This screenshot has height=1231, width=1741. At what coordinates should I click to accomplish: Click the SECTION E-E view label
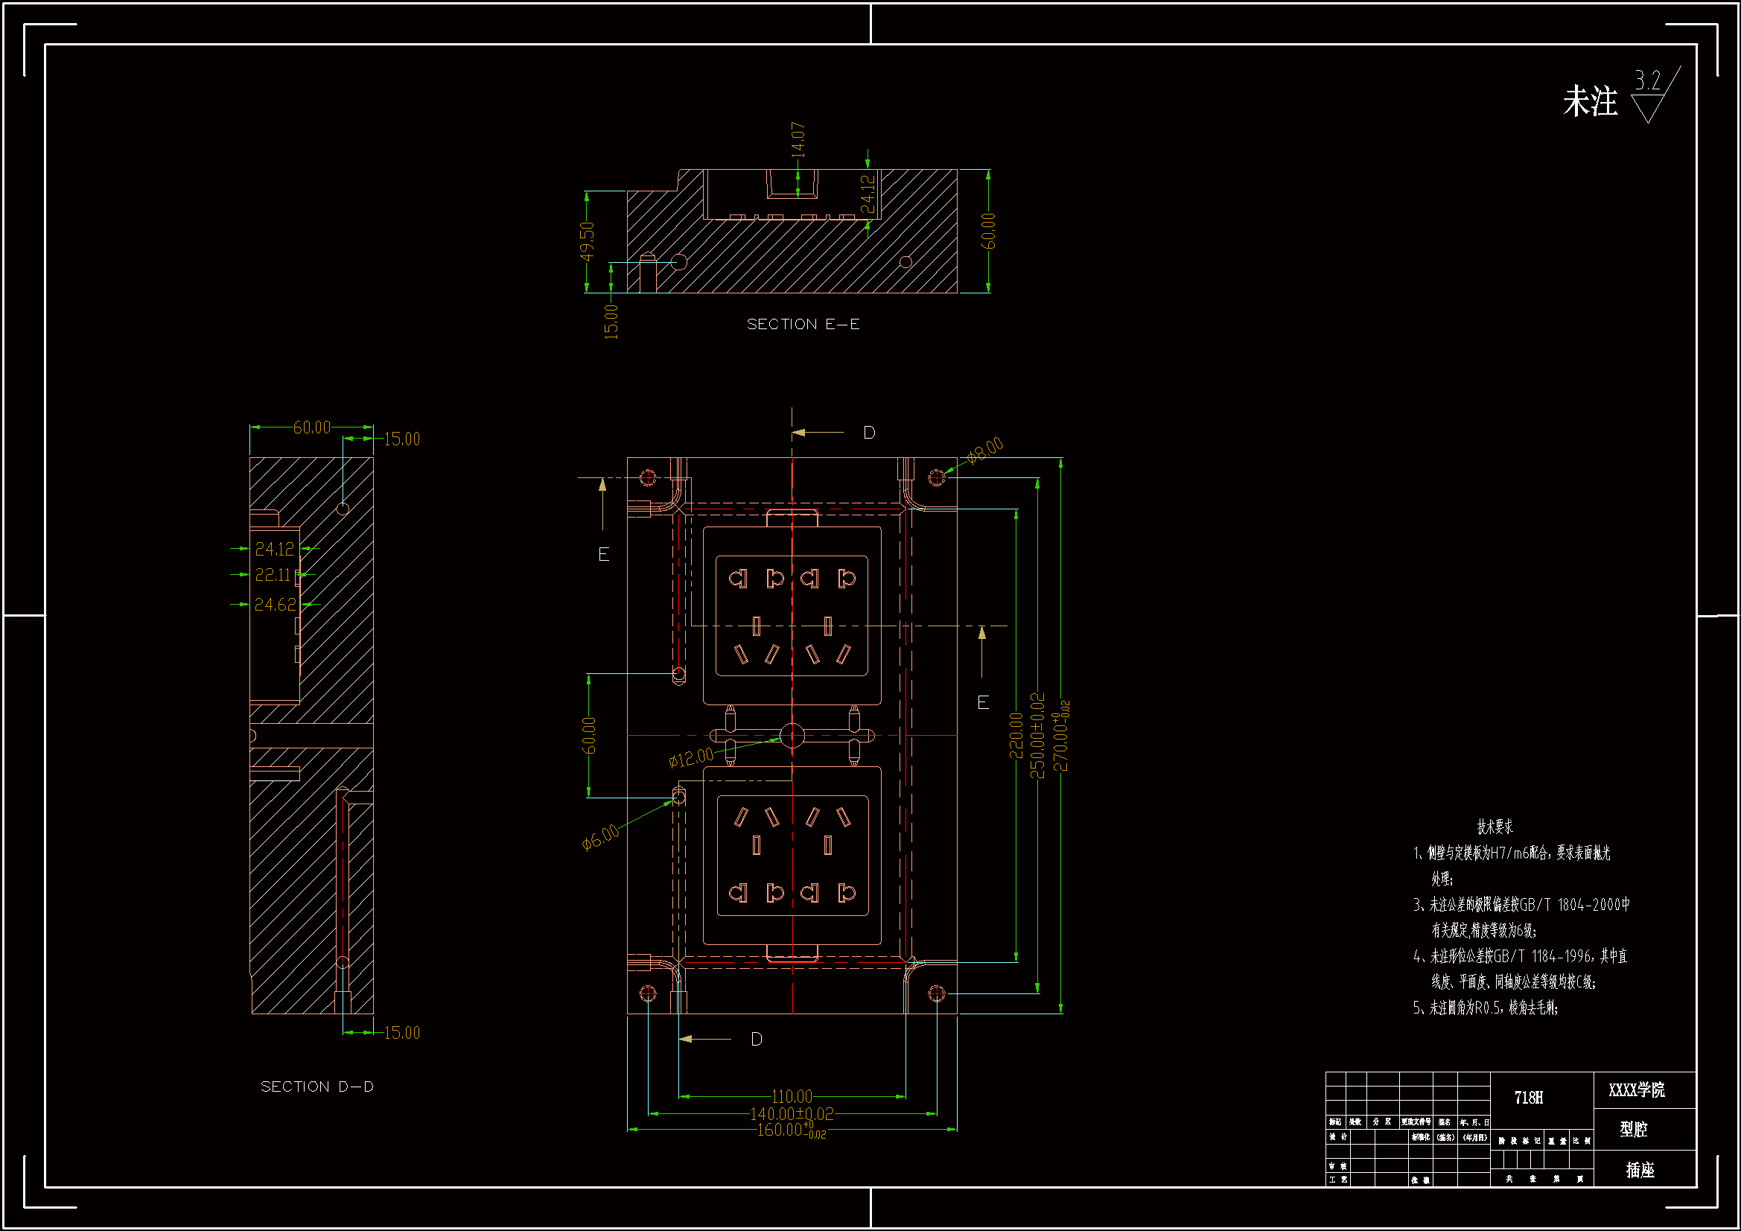[803, 324]
